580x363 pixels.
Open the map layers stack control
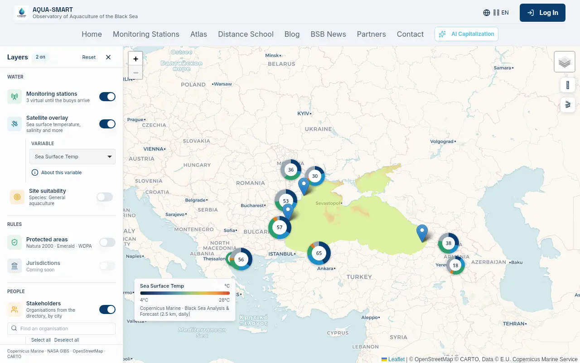tap(565, 62)
